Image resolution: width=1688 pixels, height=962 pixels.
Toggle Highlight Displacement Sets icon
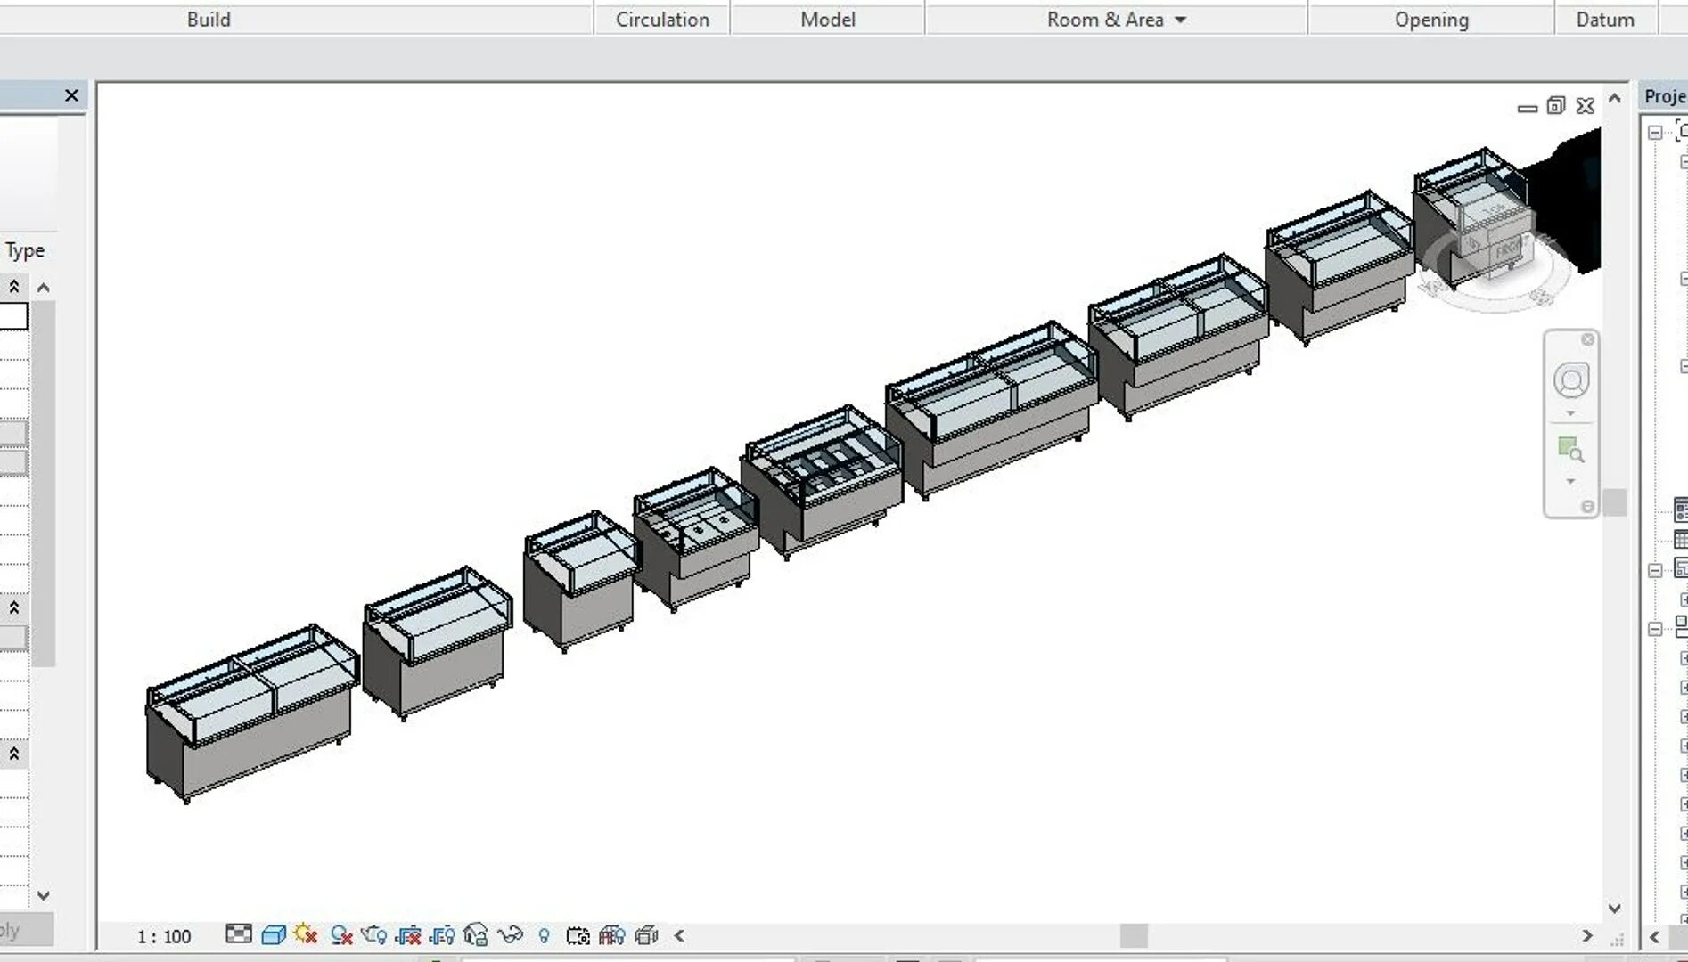(x=646, y=935)
